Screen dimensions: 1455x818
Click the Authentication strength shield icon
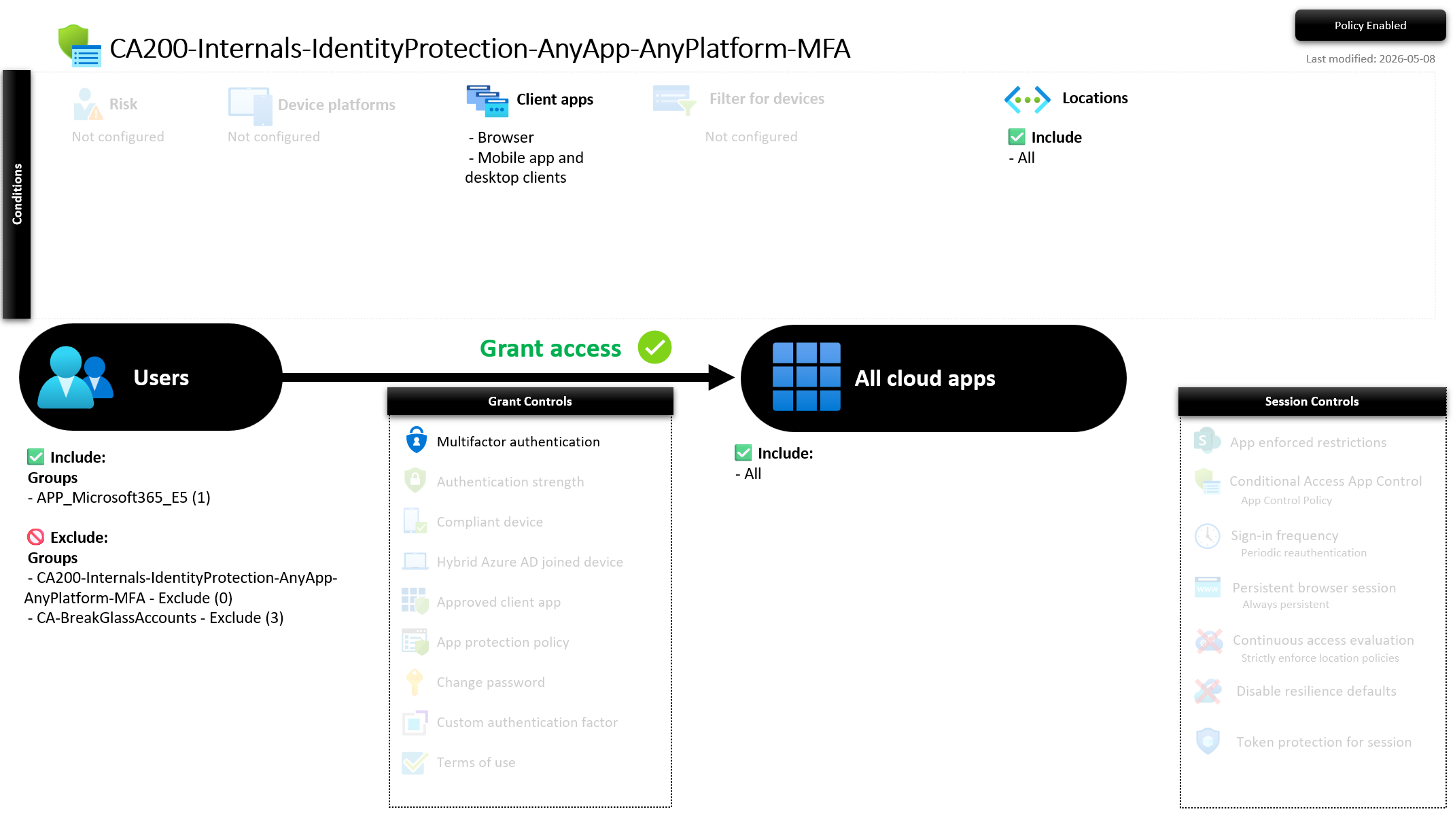coord(415,480)
